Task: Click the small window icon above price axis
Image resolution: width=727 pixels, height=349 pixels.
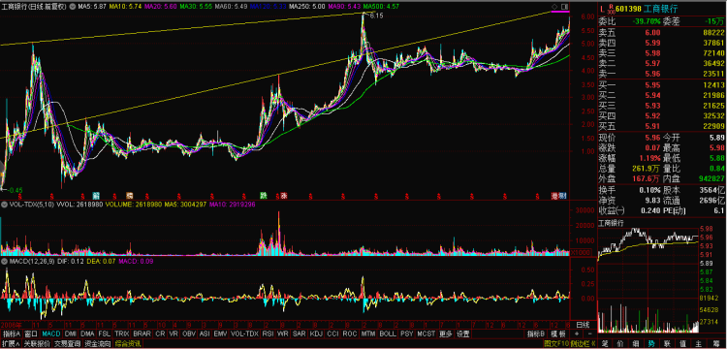Action: click(564, 7)
